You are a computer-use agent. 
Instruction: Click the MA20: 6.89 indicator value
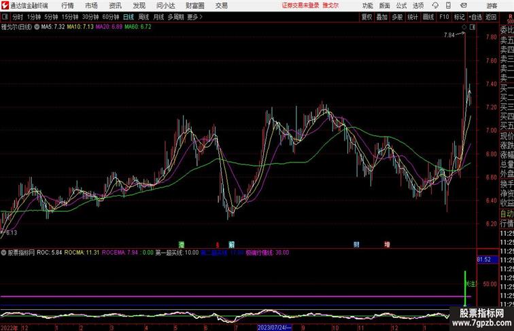(109, 27)
